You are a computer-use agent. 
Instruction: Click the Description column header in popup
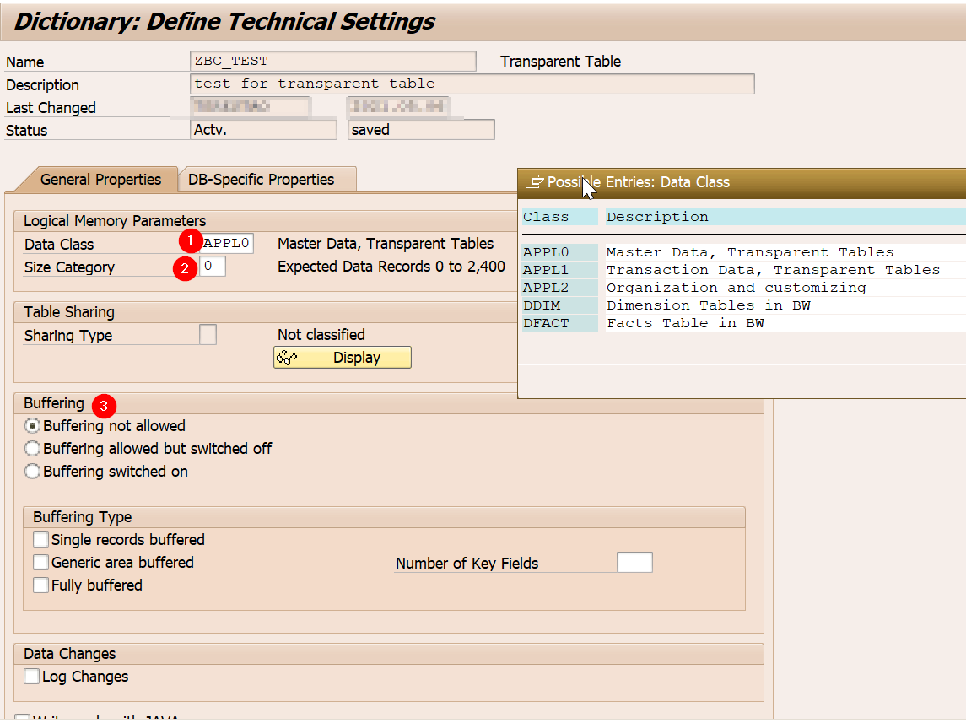[785, 217]
